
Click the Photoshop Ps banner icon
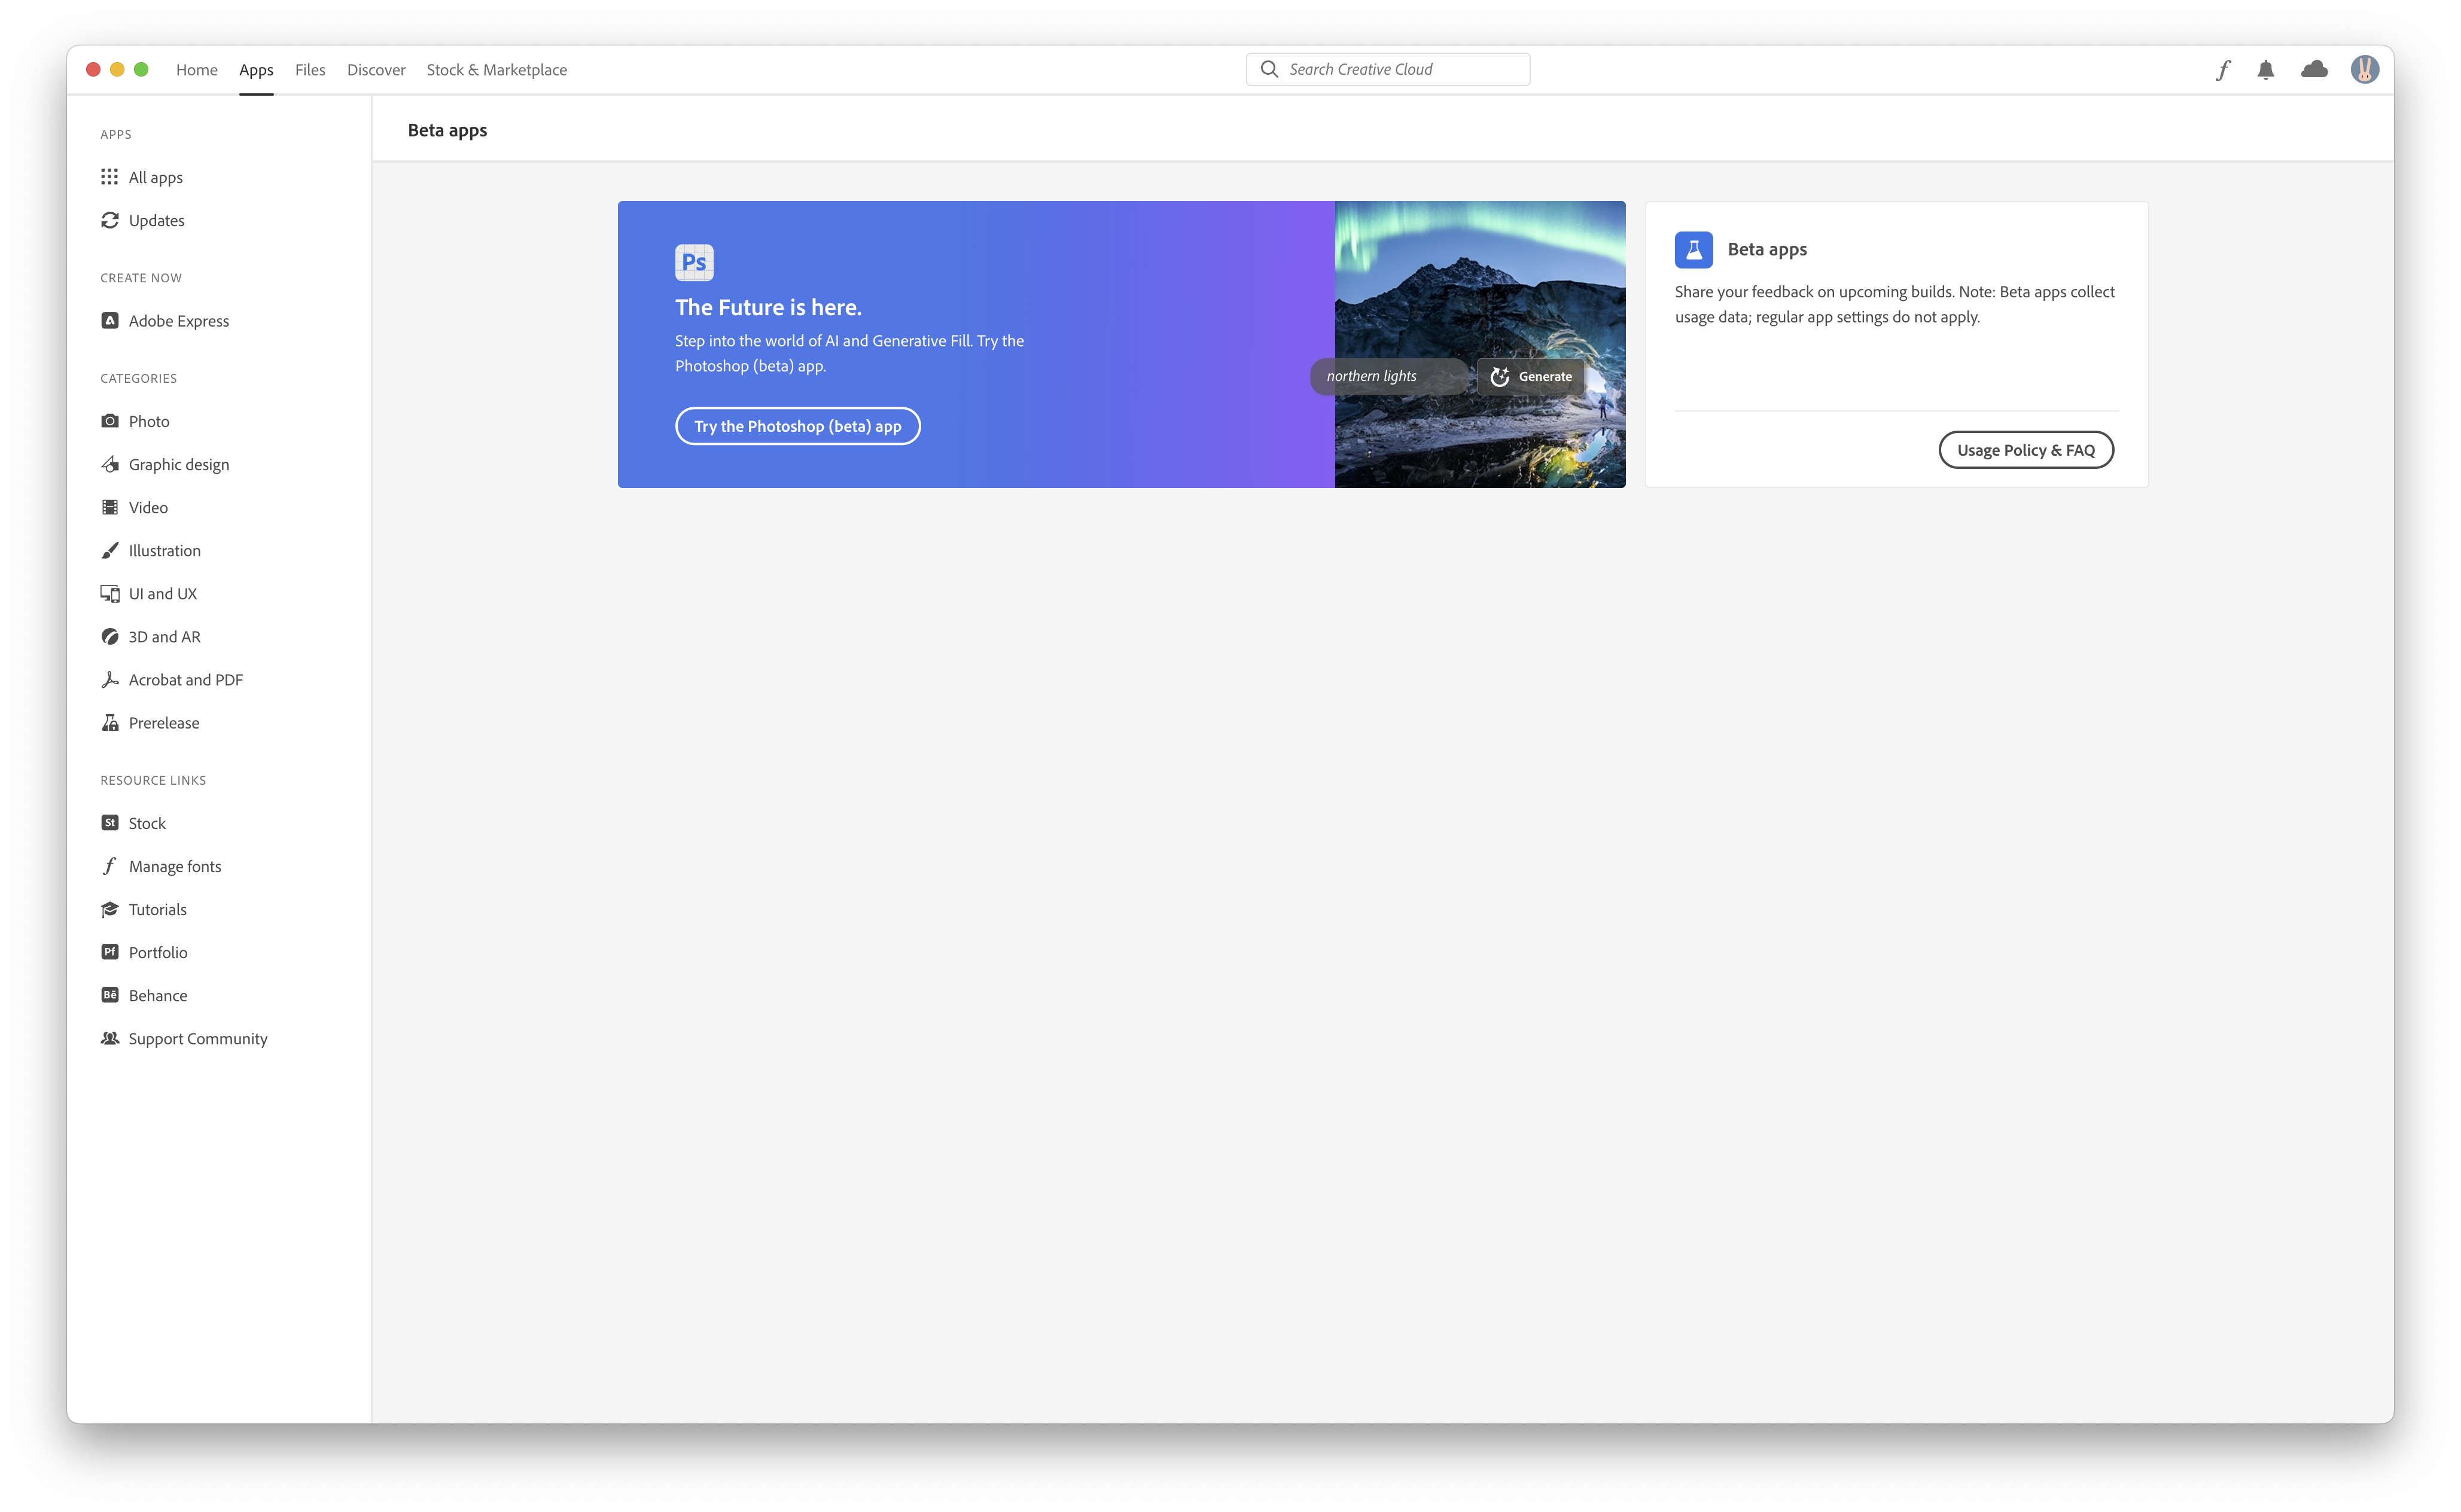[x=694, y=262]
